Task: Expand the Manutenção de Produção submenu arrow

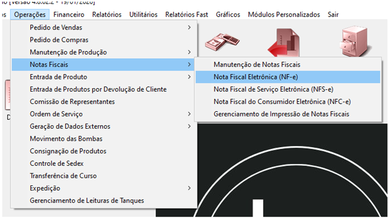Action: (189, 52)
